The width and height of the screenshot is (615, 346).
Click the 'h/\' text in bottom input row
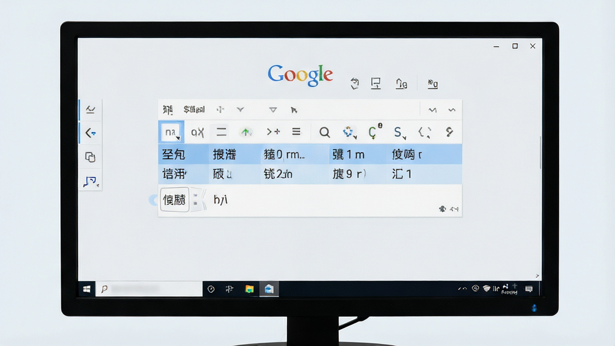tap(220, 199)
